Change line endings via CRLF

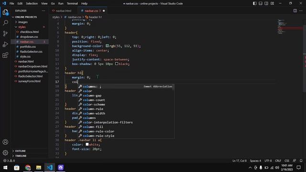[x=278, y=161]
